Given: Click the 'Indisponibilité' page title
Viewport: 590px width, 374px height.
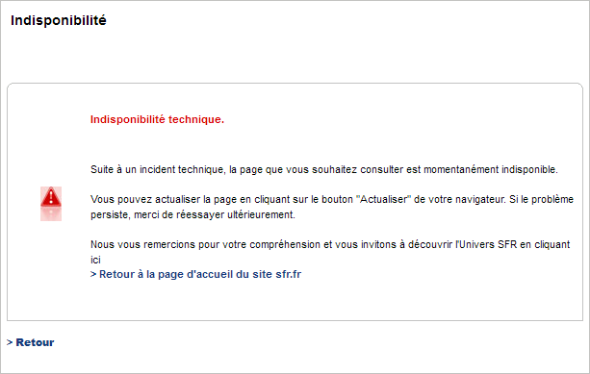Looking at the screenshot, I should pos(59,20).
